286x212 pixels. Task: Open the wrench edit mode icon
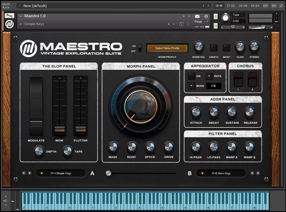click(x=10, y=16)
